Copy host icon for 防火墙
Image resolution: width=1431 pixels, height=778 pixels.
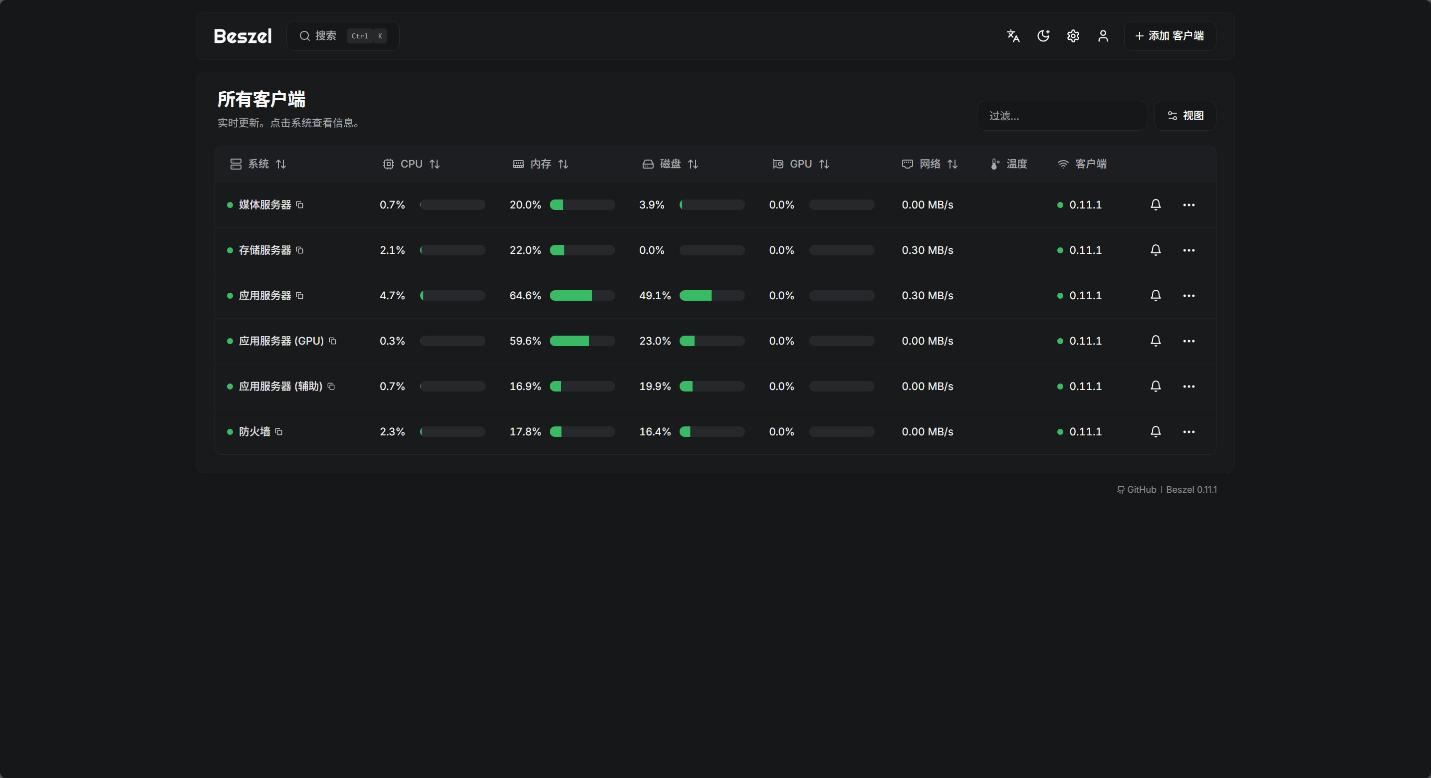coord(279,432)
